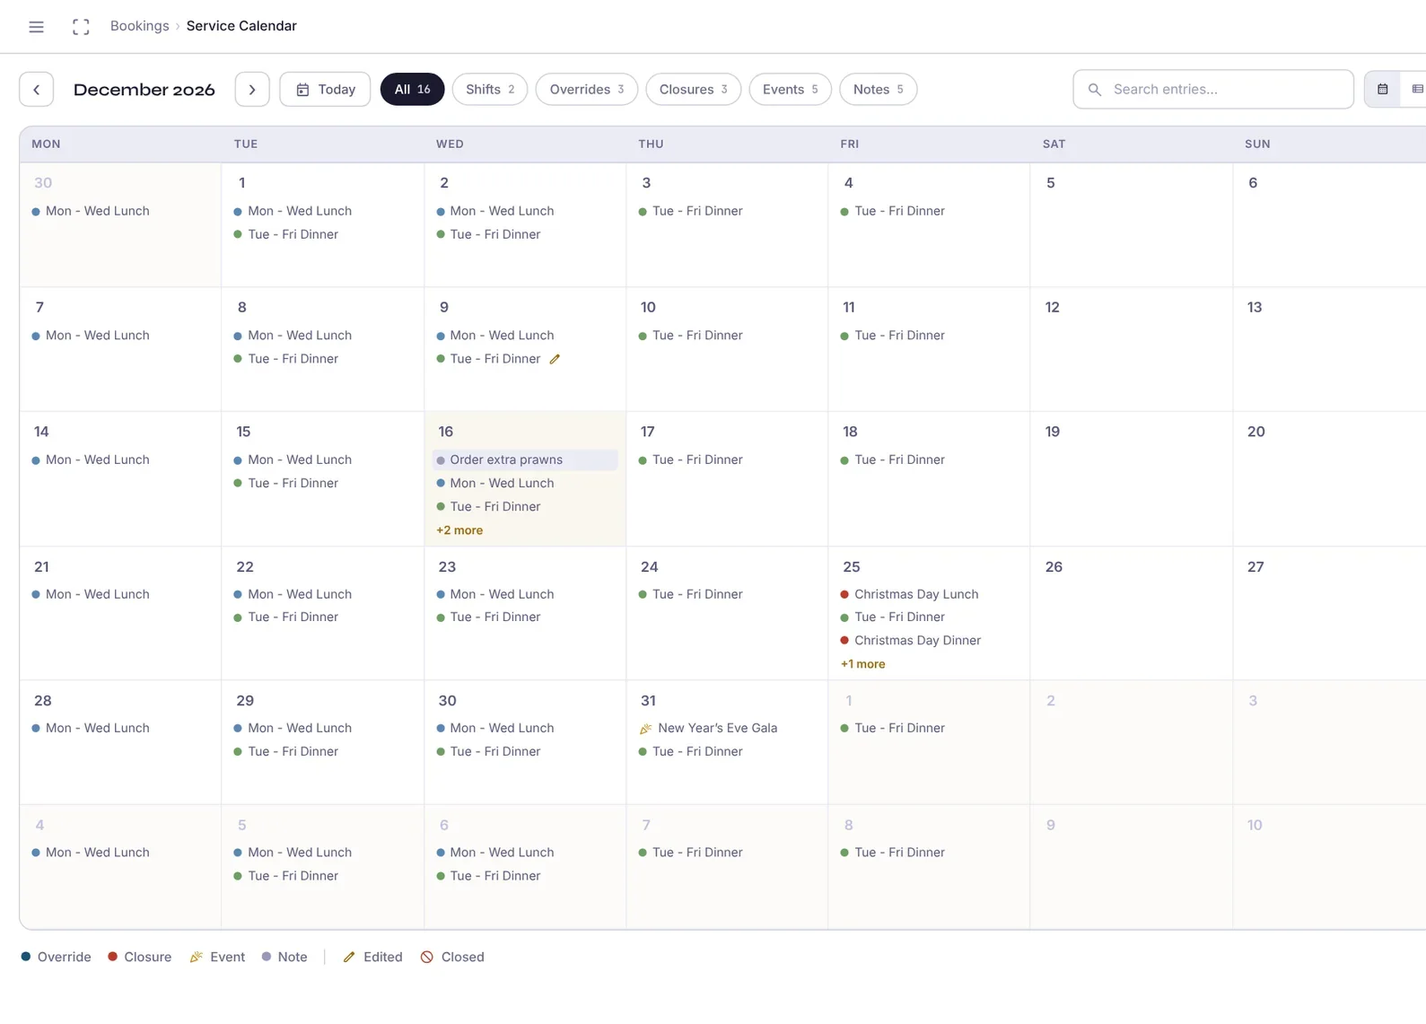Select the All filter chip

coord(412,90)
